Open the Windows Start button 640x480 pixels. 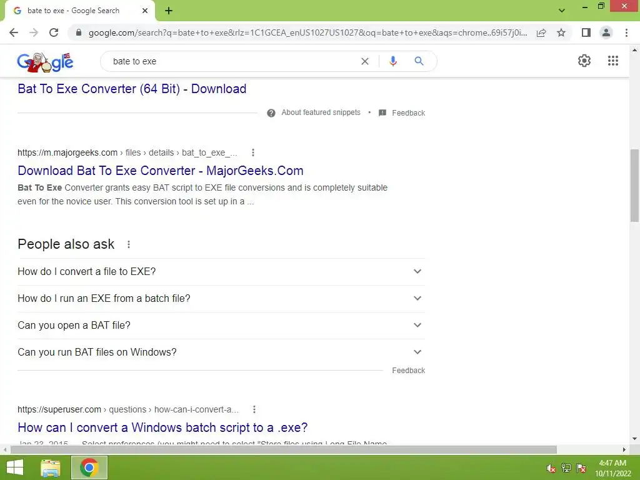[x=15, y=467]
